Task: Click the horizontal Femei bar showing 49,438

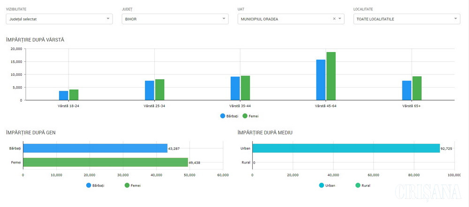Action: tap(105, 163)
